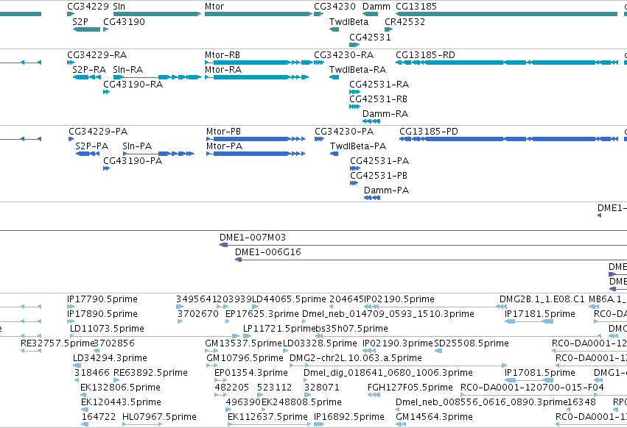Select the S2P gene arrow glyph
The height and width of the screenshot is (428, 627).
click(86, 29)
